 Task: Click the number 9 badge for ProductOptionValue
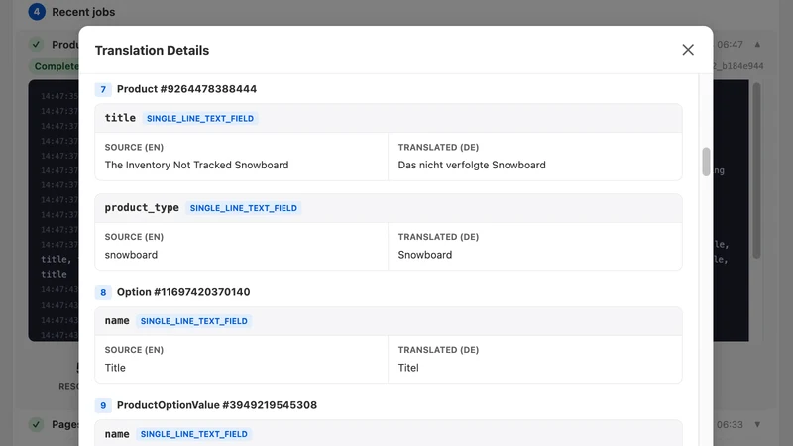103,405
